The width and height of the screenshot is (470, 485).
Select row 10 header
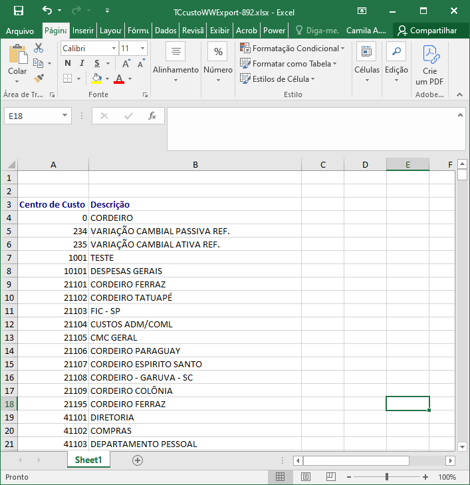pyautogui.click(x=9, y=297)
